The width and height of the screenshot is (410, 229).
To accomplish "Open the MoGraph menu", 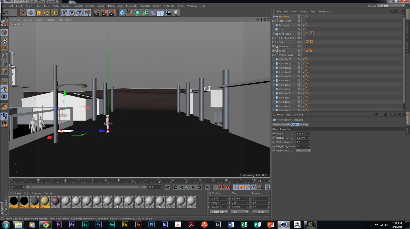I will 131,6.
